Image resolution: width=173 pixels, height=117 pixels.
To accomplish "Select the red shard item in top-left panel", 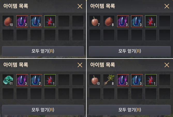I will [x=50, y=21].
